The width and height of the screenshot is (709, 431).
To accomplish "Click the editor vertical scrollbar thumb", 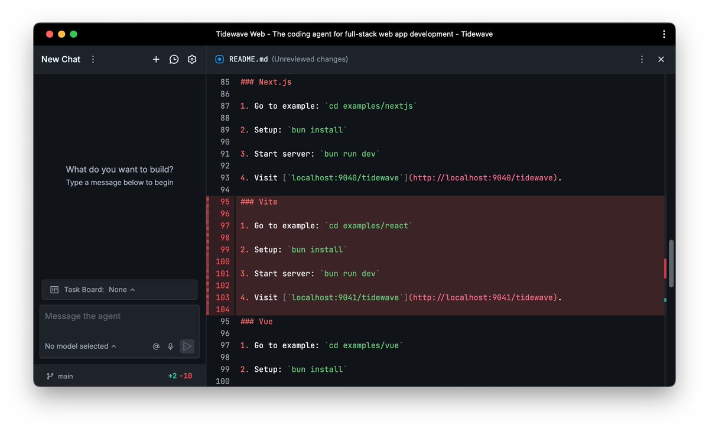I will pos(671,263).
